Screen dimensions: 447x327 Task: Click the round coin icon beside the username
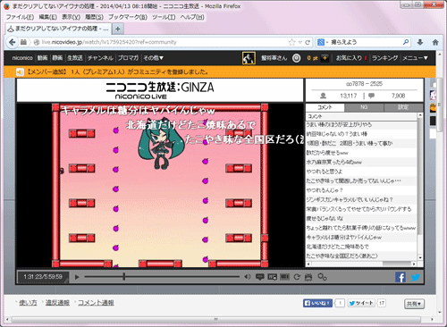[296, 58]
